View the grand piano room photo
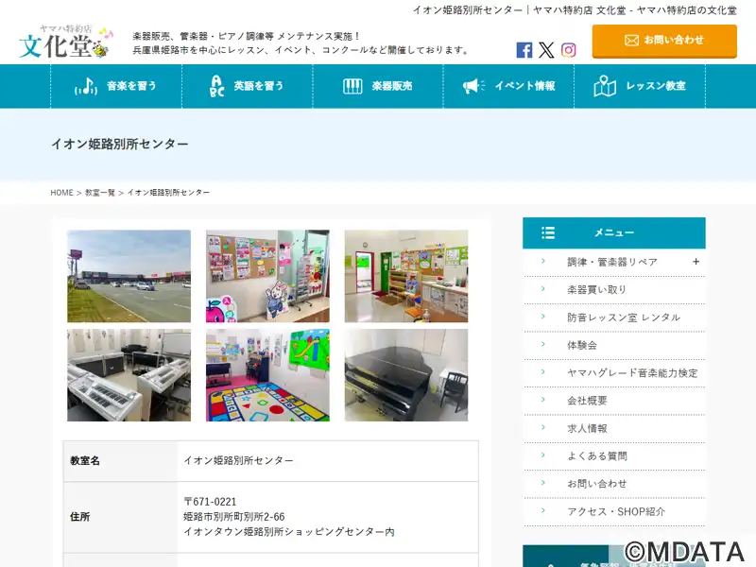This screenshot has height=567, width=756. tap(405, 375)
